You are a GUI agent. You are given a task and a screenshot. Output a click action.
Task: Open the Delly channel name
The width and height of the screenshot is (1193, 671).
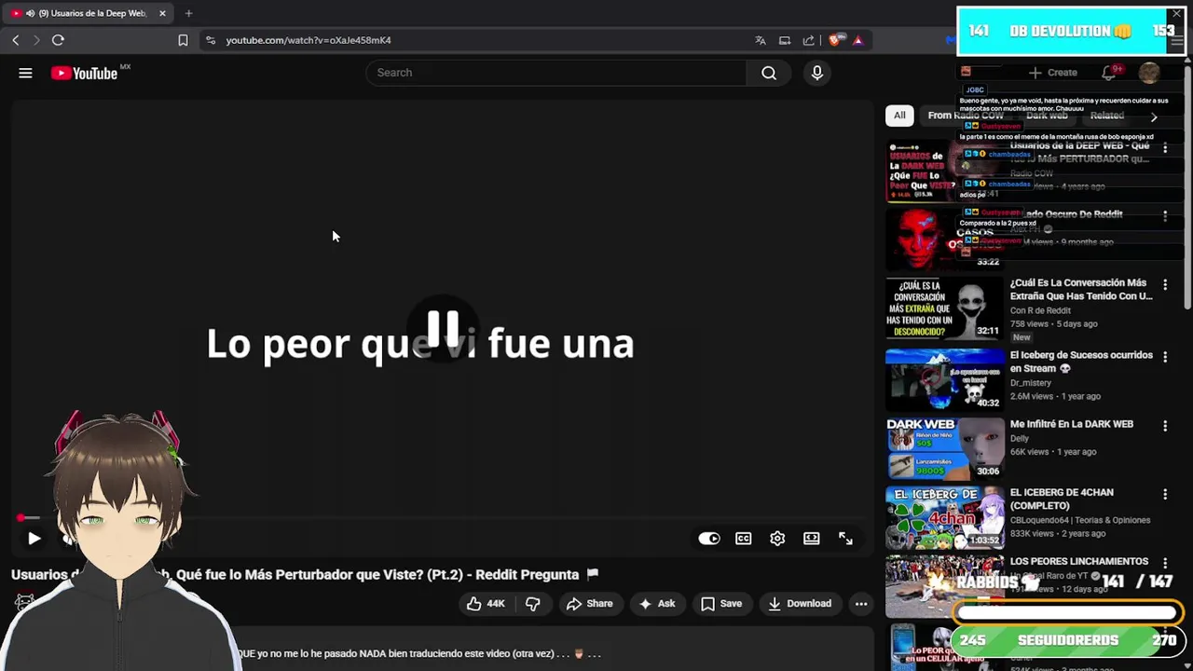point(1020,438)
